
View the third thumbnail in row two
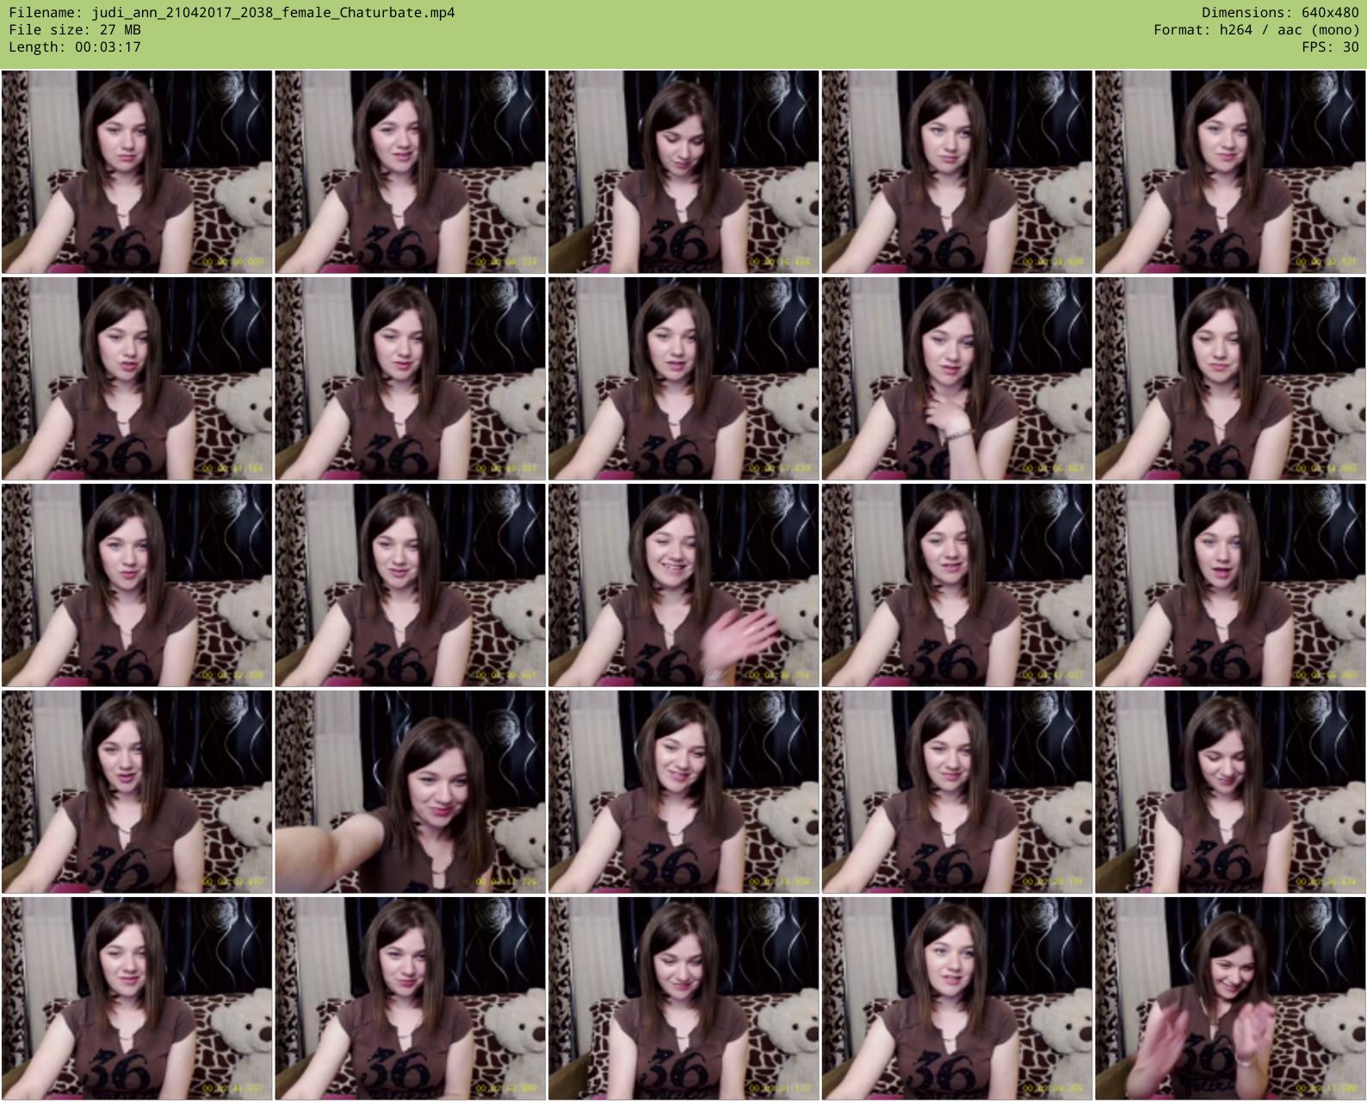683,379
